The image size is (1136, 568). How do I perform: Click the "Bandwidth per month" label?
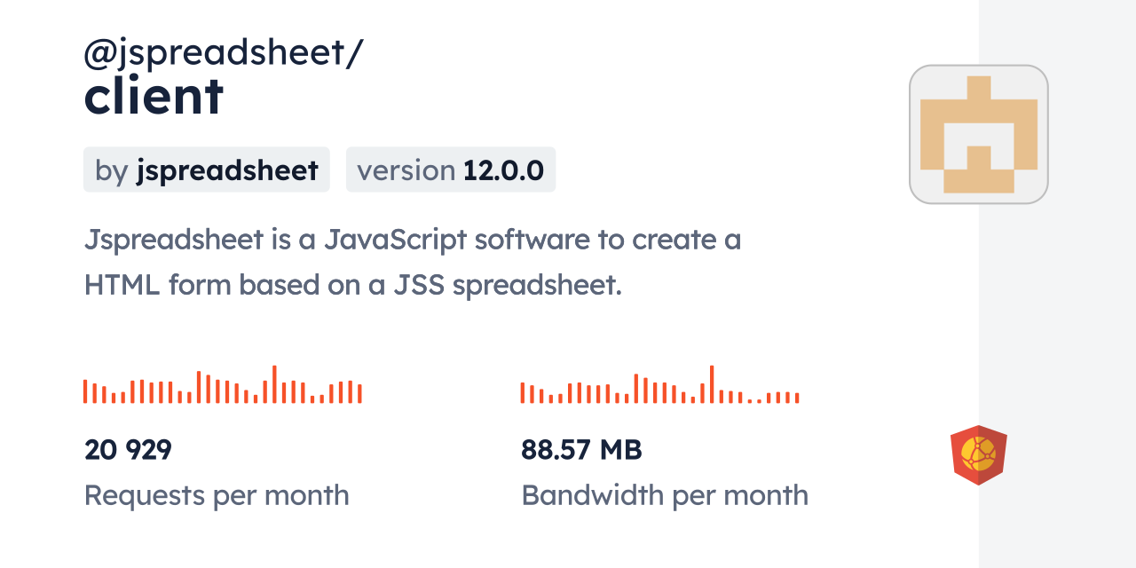pos(665,495)
